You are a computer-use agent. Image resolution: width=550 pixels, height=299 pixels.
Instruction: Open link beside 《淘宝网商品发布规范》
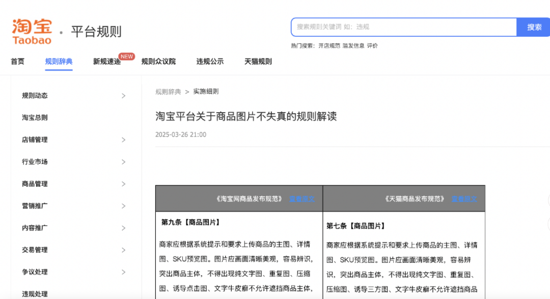point(302,199)
